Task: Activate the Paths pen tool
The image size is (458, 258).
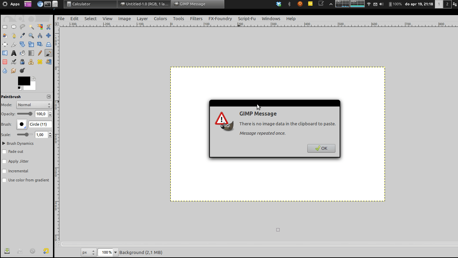Action: (x=14, y=36)
